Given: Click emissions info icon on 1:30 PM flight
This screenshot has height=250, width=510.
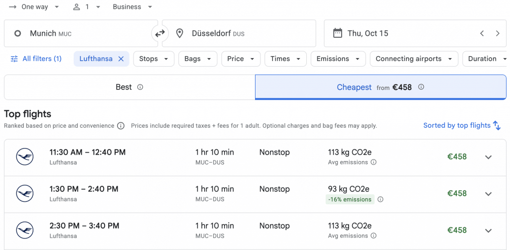Looking at the screenshot, I should pyautogui.click(x=380, y=199).
